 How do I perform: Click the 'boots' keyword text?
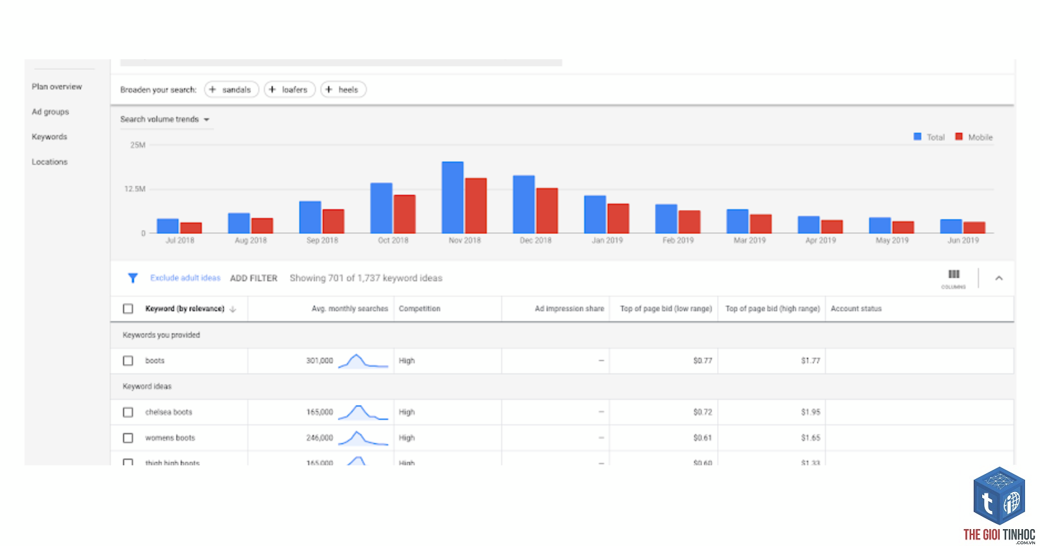155,361
